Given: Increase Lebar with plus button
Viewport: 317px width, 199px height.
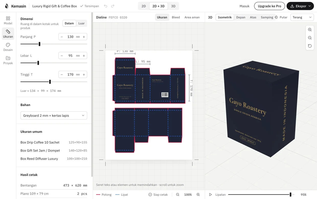Looking at the screenshot, I should click(84, 56).
